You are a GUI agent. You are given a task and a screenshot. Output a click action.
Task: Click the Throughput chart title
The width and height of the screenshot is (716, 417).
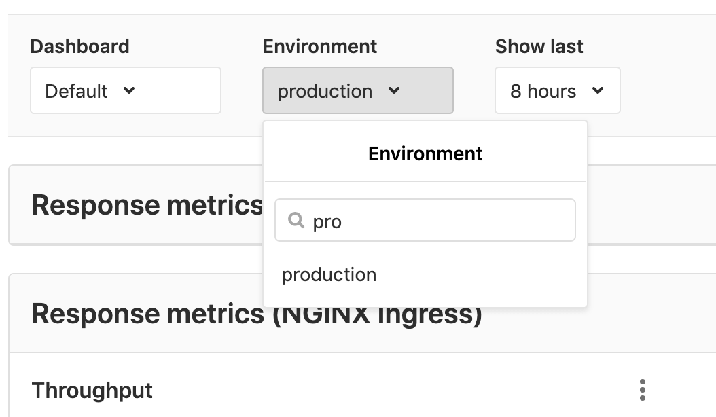pyautogui.click(x=92, y=390)
